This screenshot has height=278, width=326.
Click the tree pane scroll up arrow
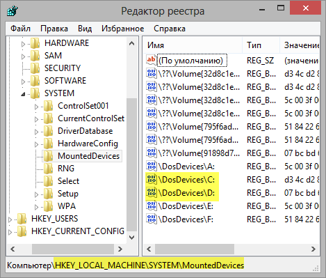tap(132, 43)
